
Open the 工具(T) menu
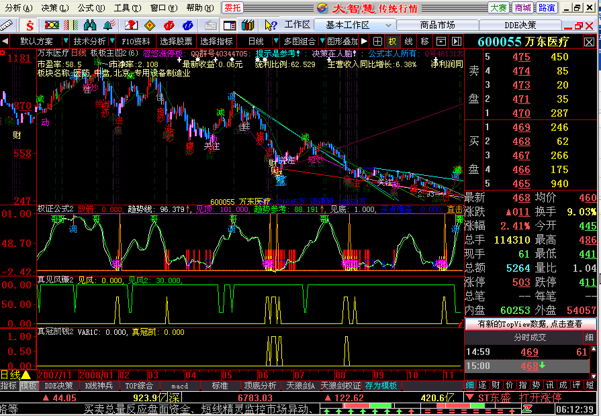tap(128, 7)
